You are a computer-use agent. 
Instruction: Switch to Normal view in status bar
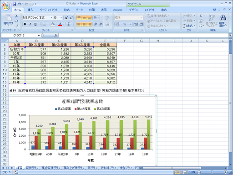coord(177,172)
